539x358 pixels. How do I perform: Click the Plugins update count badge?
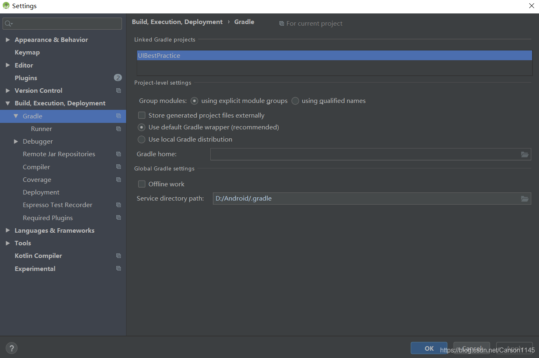coord(118,78)
